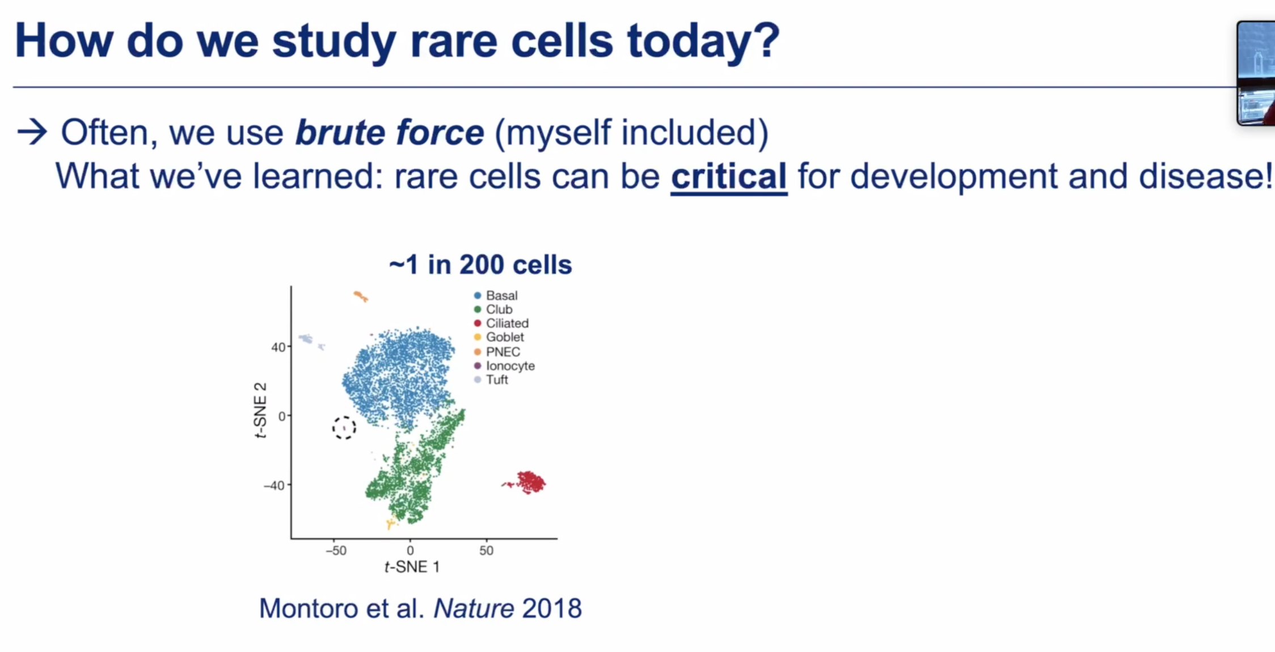The height and width of the screenshot is (652, 1275).
Task: Click the orange PNEC cluster on the plot
Action: coord(361,296)
